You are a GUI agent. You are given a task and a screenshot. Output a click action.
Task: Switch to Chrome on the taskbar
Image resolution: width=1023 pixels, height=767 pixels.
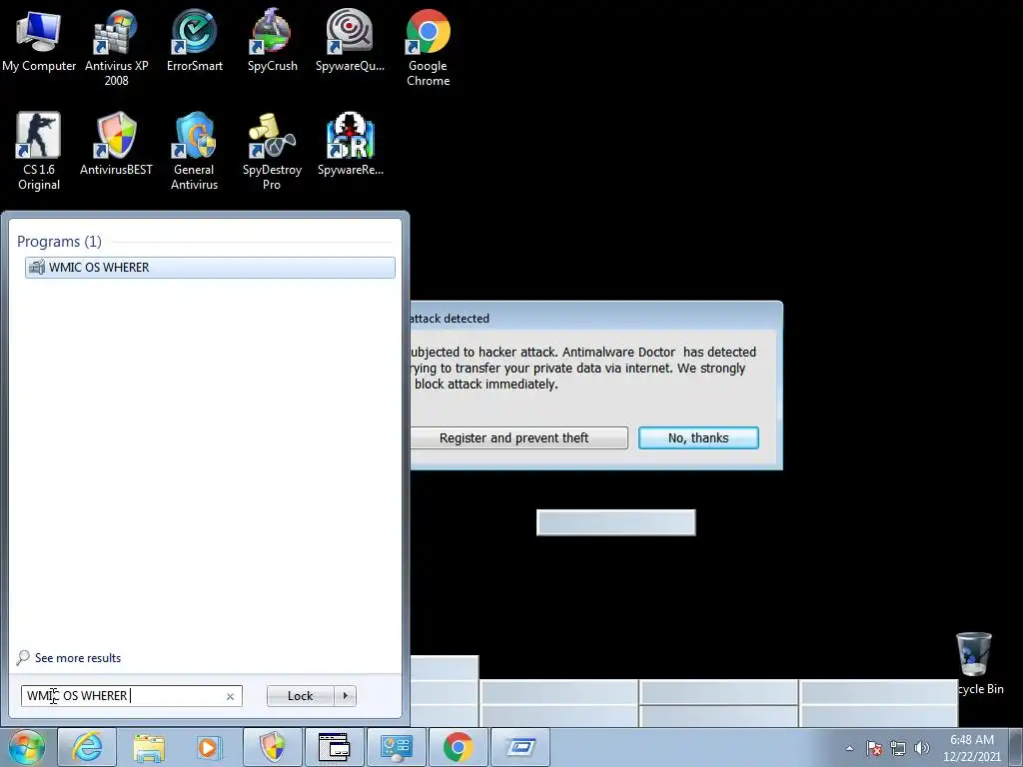tap(458, 747)
